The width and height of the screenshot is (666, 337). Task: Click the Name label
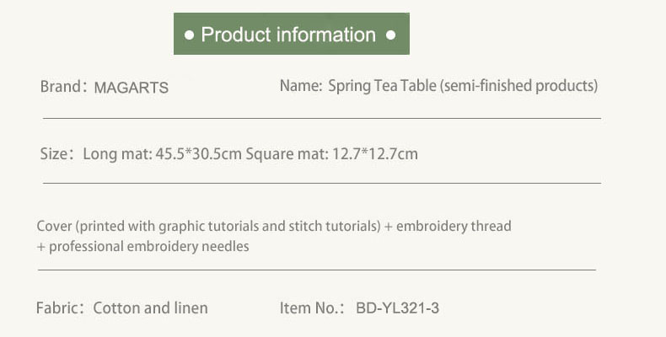(300, 86)
